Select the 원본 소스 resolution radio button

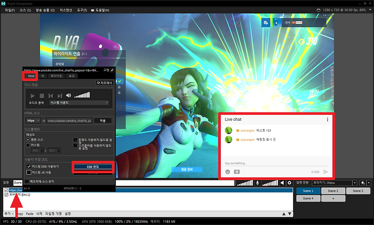pos(28,140)
